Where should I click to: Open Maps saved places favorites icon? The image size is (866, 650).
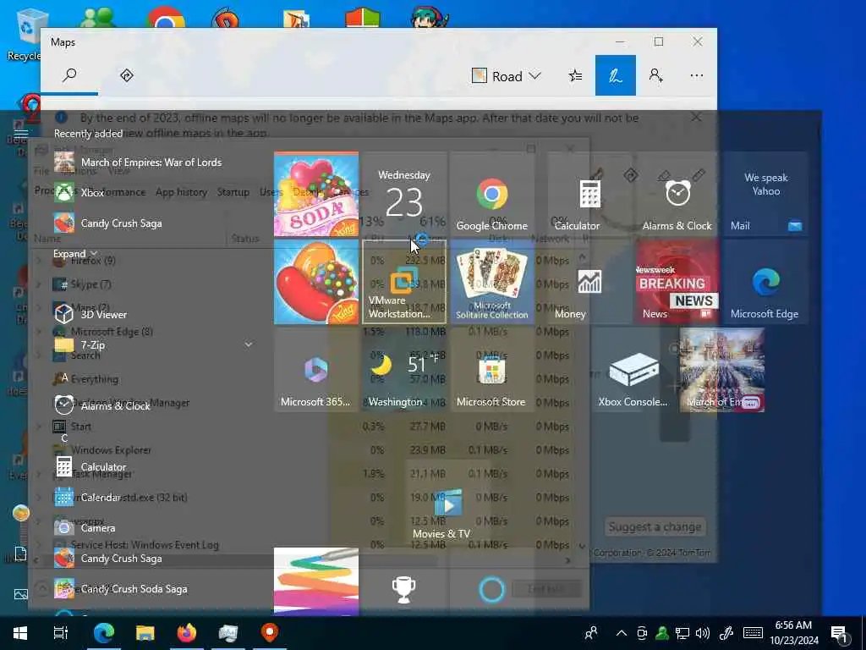[x=575, y=75]
